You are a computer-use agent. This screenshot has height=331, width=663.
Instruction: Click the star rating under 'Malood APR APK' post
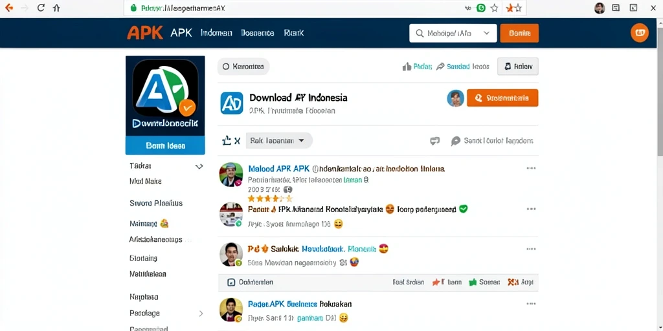click(x=270, y=198)
